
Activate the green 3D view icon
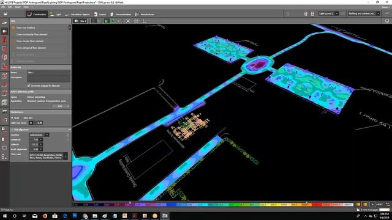point(106,21)
